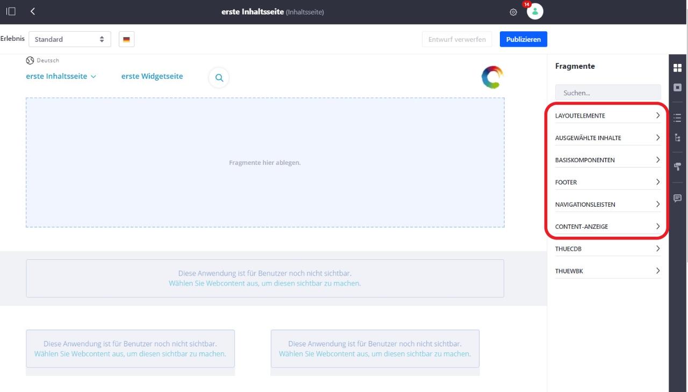Click 'Wählen Sie Webcontent aus' in the wide full-width box
This screenshot has height=392, width=688.
[265, 284]
